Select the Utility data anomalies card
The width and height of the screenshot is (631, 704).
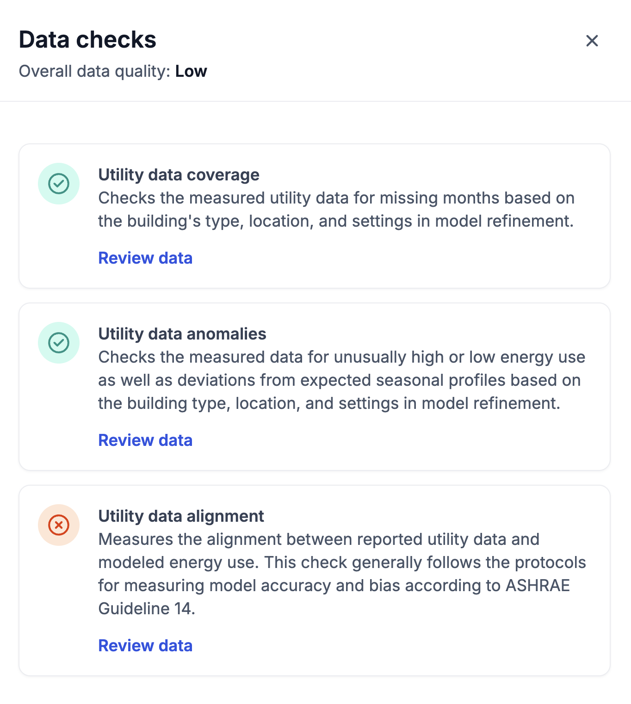point(315,387)
